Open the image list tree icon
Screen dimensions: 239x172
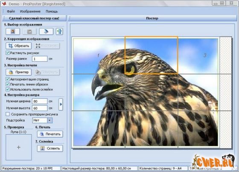pyautogui.click(x=59, y=32)
